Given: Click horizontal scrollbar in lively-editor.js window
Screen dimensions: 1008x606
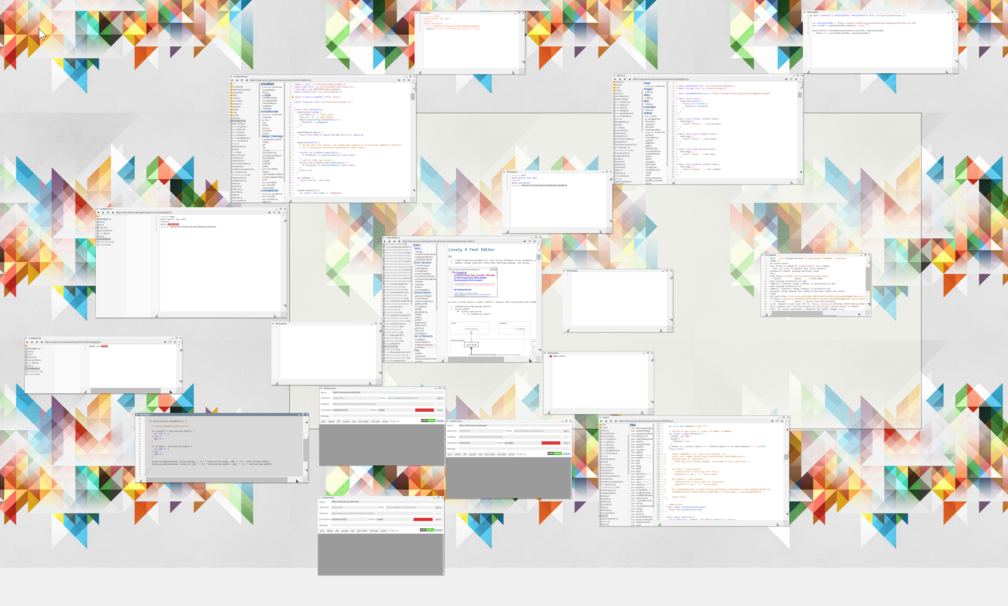Looking at the screenshot, I should click(x=476, y=360).
